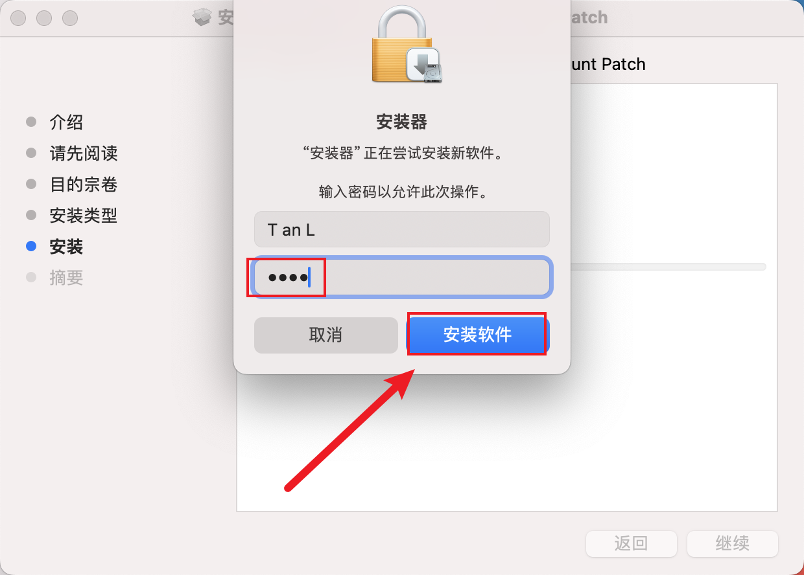Viewport: 804px width, 575px height.
Task: Select the 请先阅读 step in sidebar
Action: click(x=84, y=153)
